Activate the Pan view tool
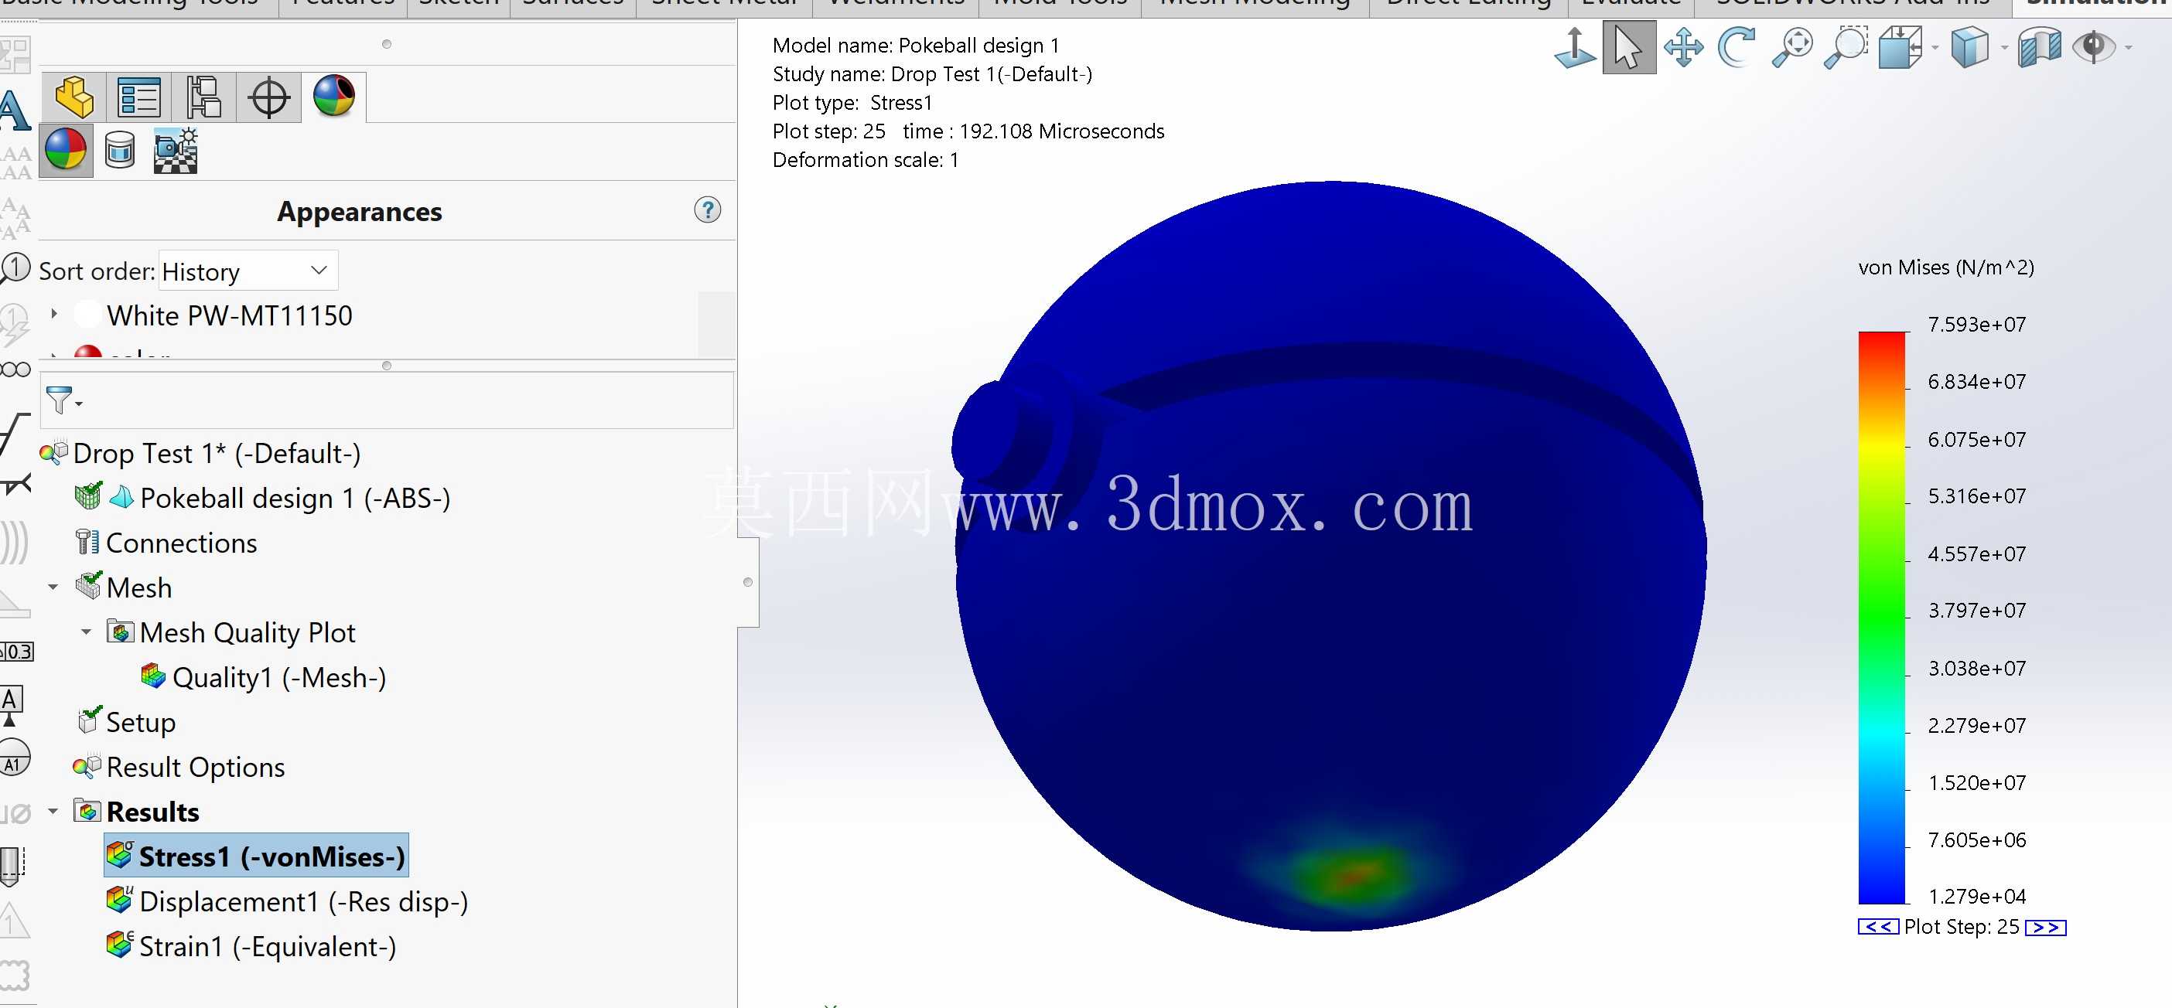2172x1008 pixels. click(x=1683, y=47)
